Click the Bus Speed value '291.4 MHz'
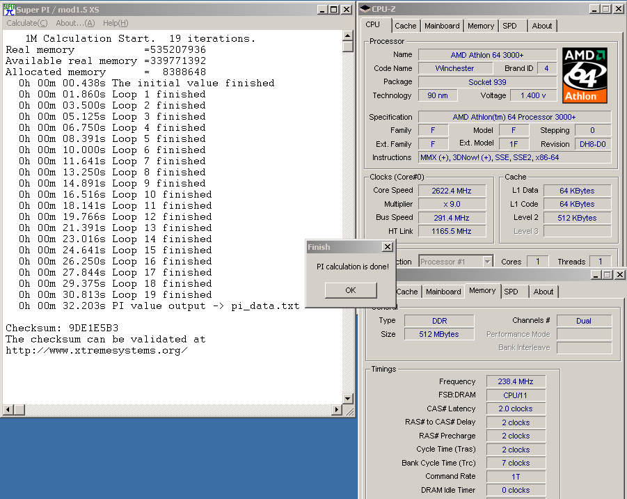 [x=452, y=218]
